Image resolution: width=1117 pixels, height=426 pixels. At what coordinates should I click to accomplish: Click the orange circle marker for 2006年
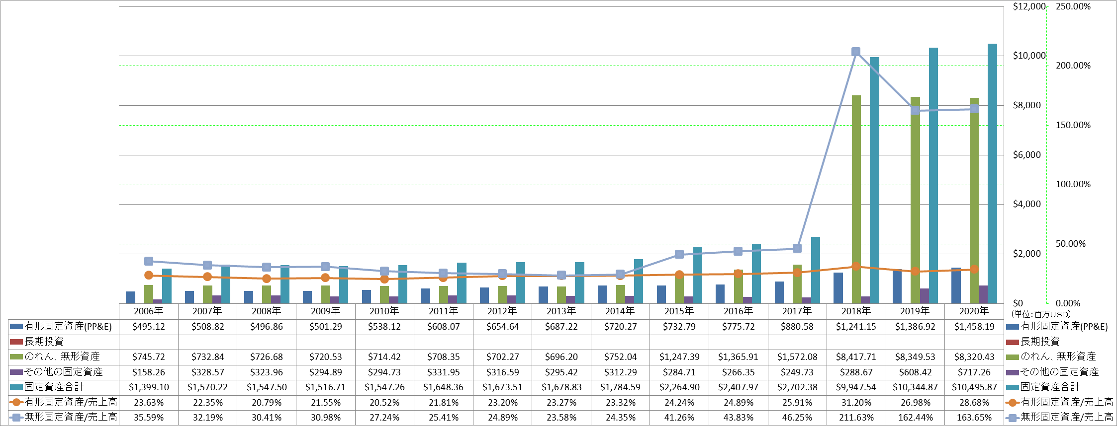(149, 275)
